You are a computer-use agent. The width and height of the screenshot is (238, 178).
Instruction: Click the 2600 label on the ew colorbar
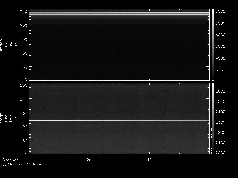(x=220, y=91)
